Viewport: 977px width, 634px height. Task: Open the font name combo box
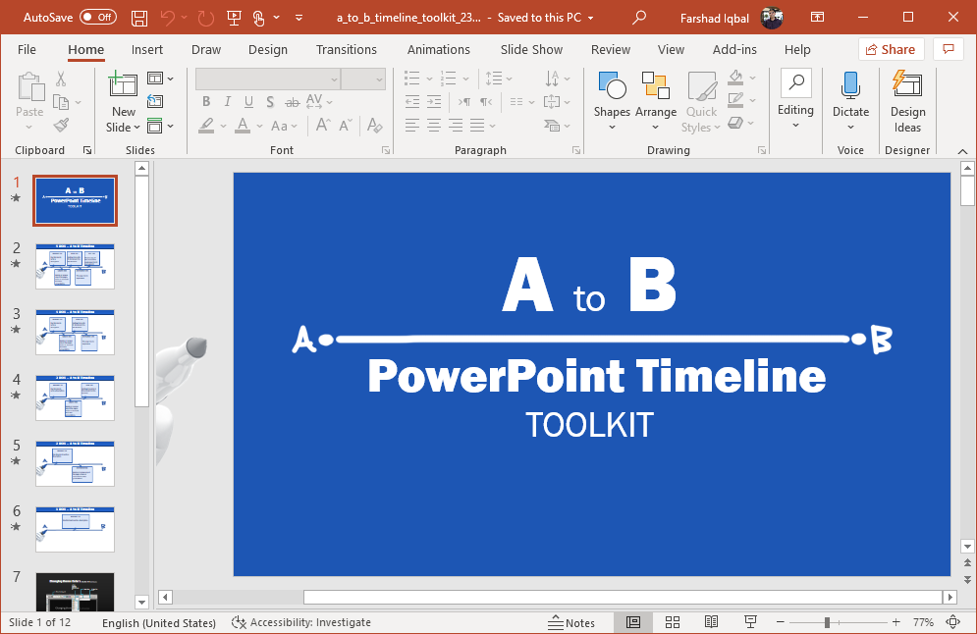pos(291,79)
